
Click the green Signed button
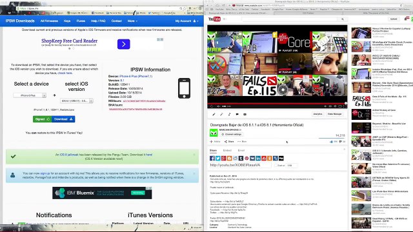point(42,119)
